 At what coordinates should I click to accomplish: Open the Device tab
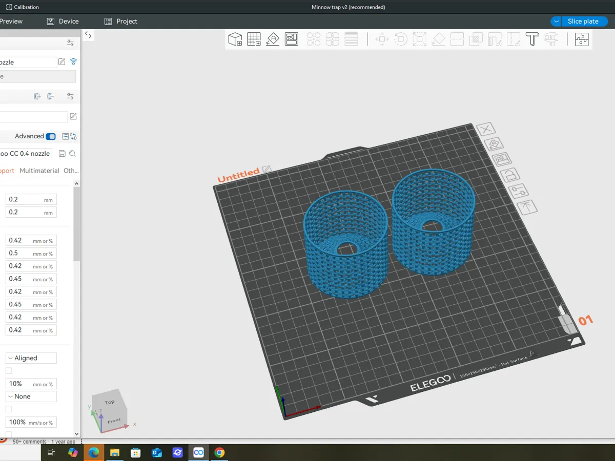[63, 22]
